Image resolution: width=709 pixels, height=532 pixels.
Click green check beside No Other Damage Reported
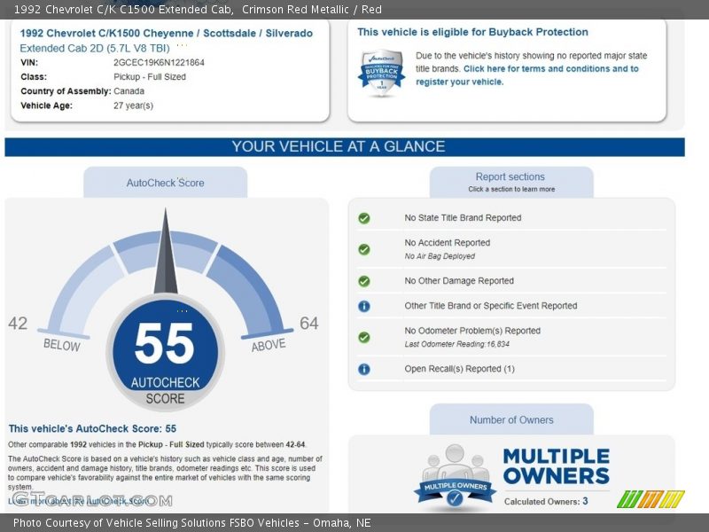coord(363,281)
